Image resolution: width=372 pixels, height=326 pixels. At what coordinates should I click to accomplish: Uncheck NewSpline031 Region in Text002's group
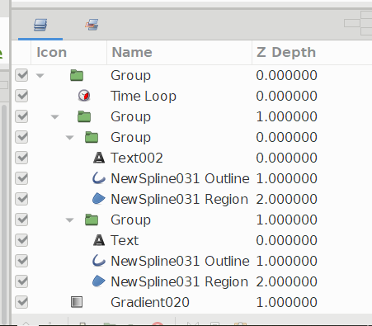(x=21, y=199)
